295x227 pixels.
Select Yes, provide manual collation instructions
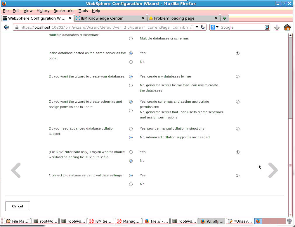coord(131,129)
